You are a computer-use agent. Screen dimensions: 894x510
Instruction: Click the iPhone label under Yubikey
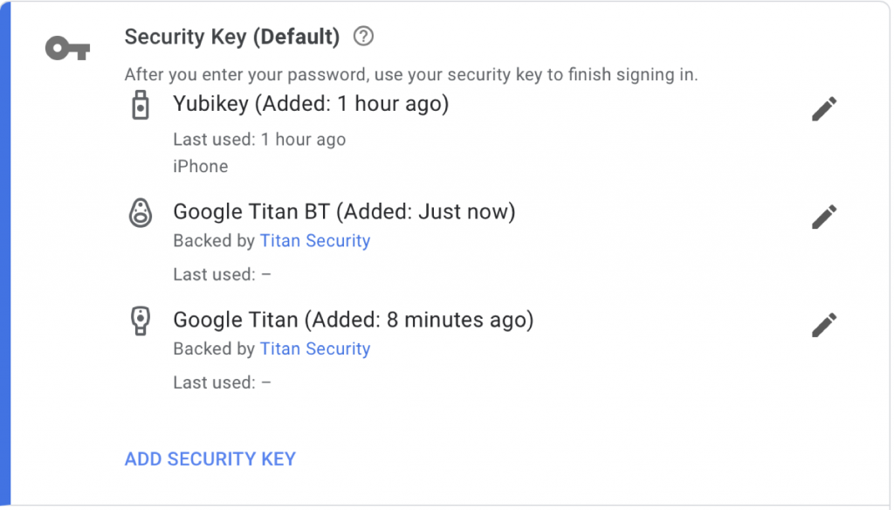[x=201, y=166]
